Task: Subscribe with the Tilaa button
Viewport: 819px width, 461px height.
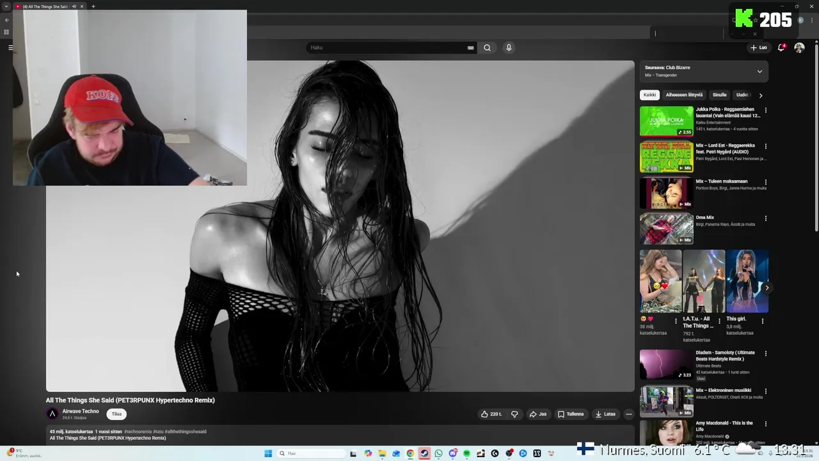Action: [116, 414]
